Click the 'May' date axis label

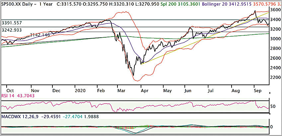tap(168, 91)
